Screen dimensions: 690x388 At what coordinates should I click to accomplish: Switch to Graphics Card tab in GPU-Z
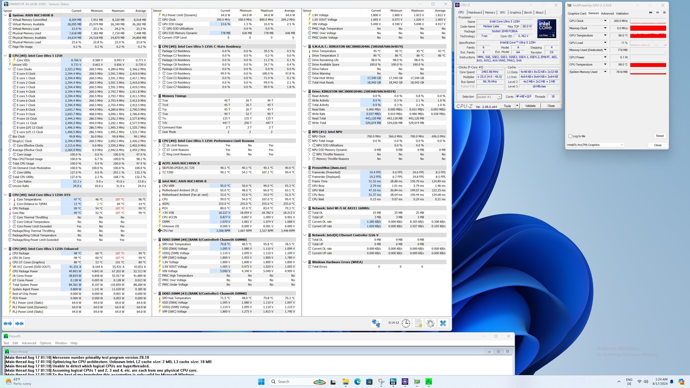click(577, 13)
